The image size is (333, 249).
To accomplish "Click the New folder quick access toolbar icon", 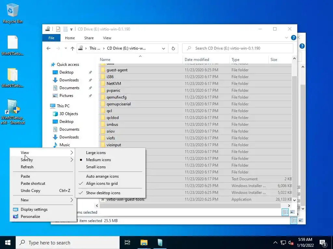I will (66, 29).
